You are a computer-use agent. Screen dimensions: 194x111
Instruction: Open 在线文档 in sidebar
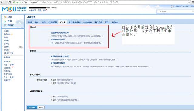pos(7,68)
